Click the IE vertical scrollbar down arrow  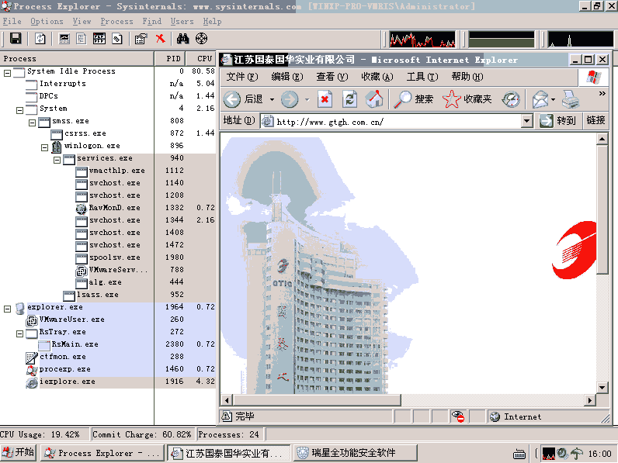tap(602, 400)
